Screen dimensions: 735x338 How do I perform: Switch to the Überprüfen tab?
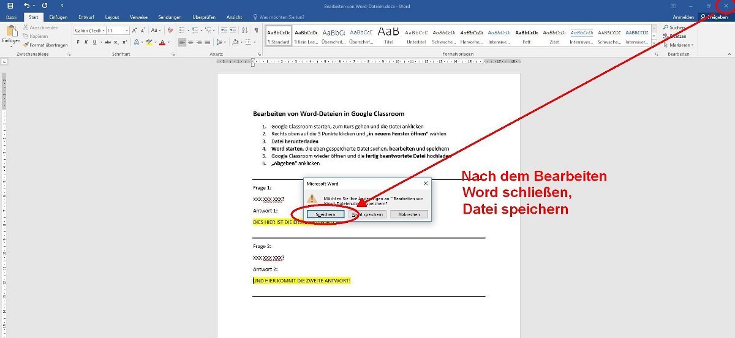tap(205, 17)
